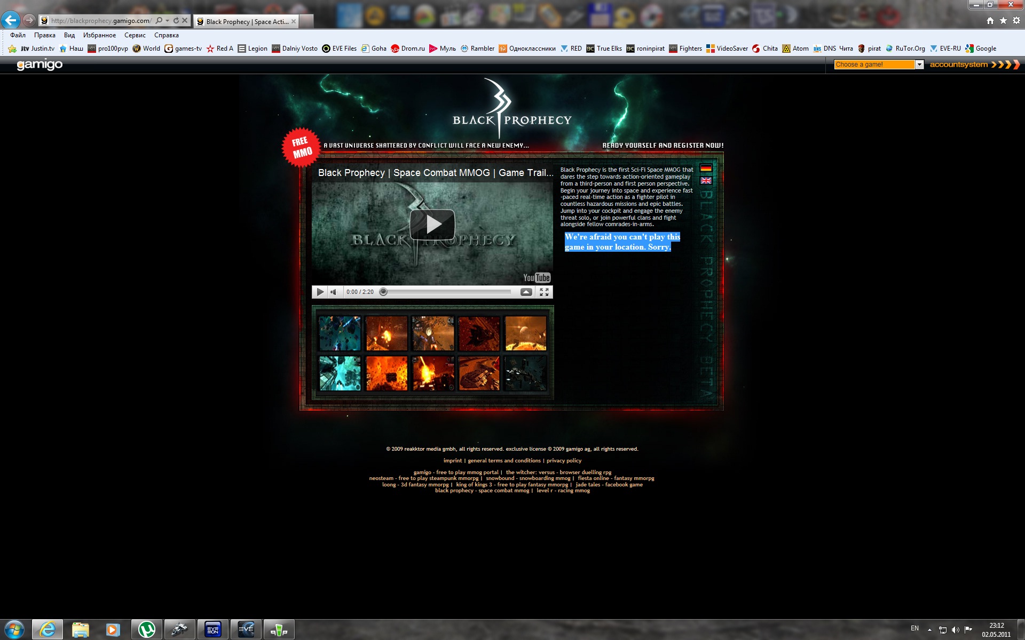
Task: Select the Black Prophecy browser tab
Action: [246, 21]
